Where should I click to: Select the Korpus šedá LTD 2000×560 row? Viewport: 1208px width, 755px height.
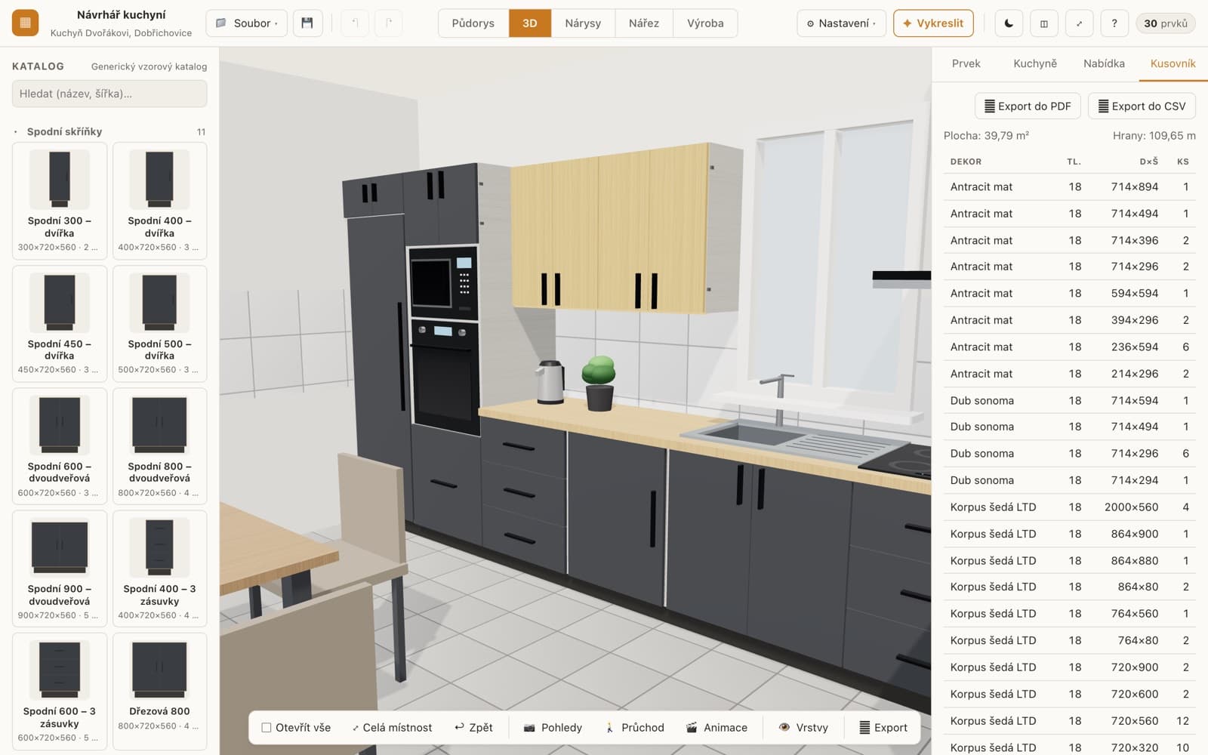coord(1069,507)
